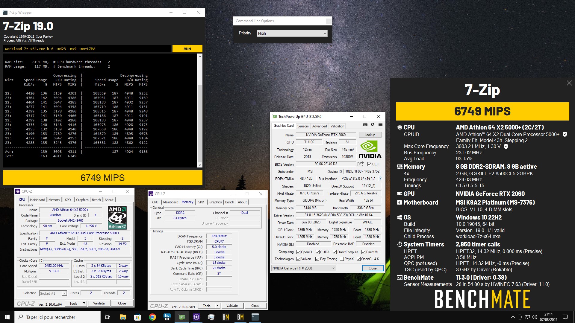This screenshot has height=323, width=575.
Task: Switch to CPU-Z via its purple taskbar icon
Action: [196, 317]
